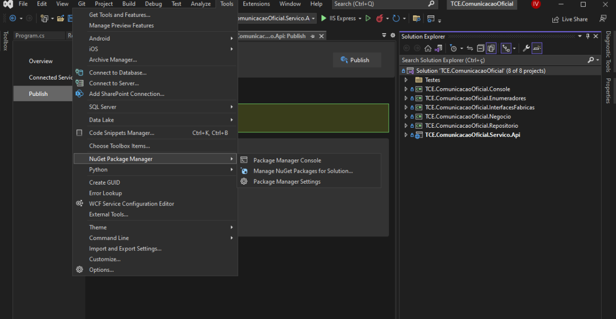The height and width of the screenshot is (319, 616).
Task: Click the Home icon in Solution Explorer
Action: click(428, 48)
